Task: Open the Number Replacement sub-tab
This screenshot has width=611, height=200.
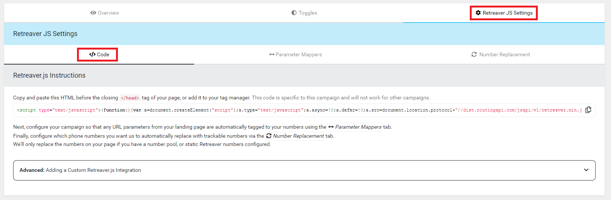Action: coord(501,54)
